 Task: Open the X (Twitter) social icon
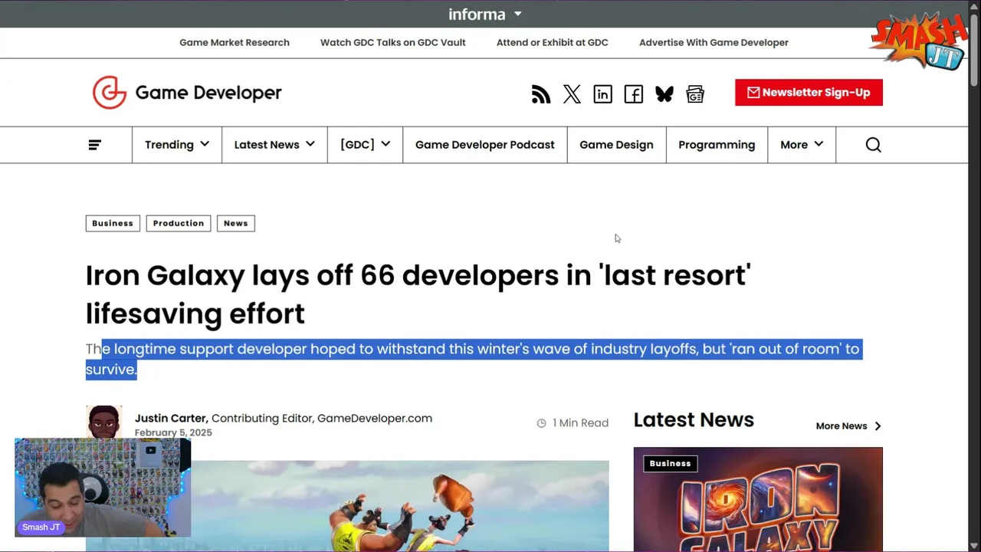[572, 94]
